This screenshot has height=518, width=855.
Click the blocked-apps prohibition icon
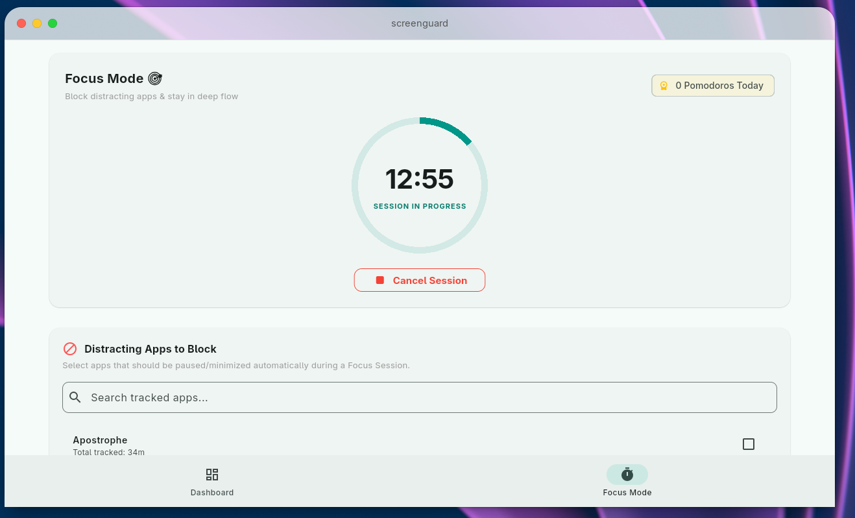[x=70, y=349]
